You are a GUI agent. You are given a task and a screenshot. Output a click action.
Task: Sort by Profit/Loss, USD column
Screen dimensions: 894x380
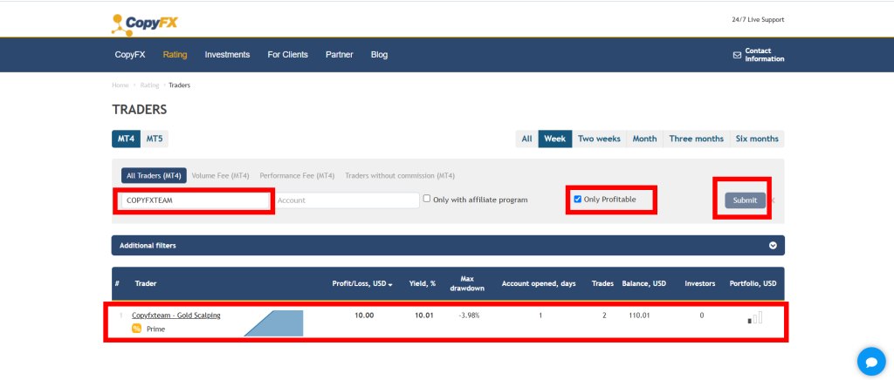pos(362,283)
